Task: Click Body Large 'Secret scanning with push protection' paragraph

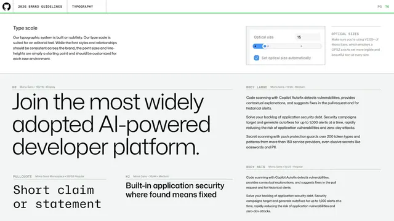Action: pos(303,142)
